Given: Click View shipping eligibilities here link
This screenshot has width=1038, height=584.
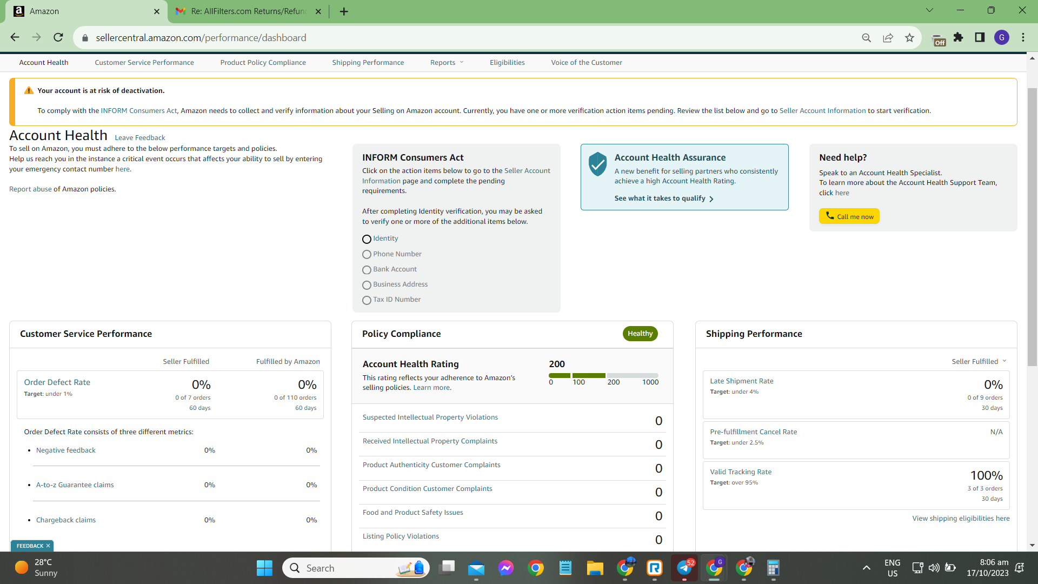Looking at the screenshot, I should (x=961, y=519).
